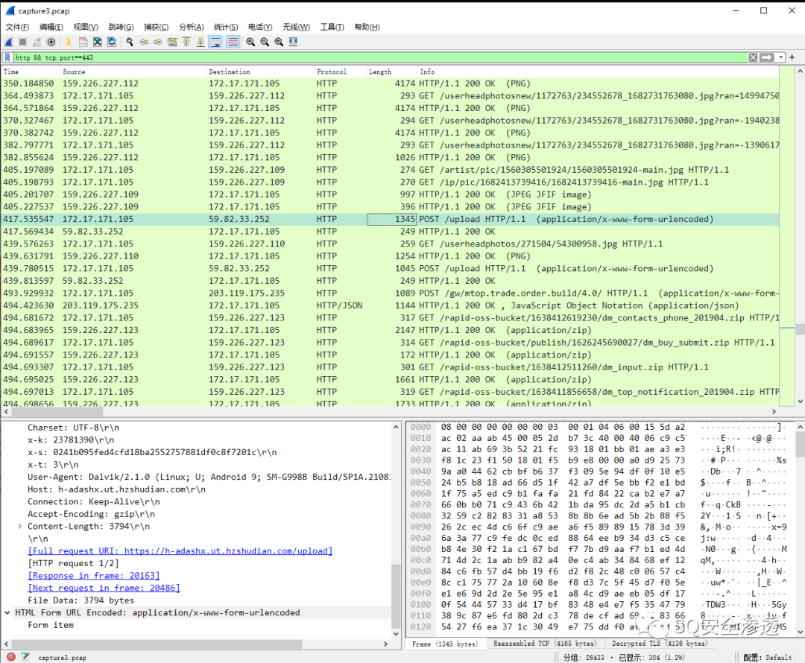Screen dimensions: 805x663
Task: Click the Host: h-adashx.ut.hzshudian.com field
Action: coord(116,489)
